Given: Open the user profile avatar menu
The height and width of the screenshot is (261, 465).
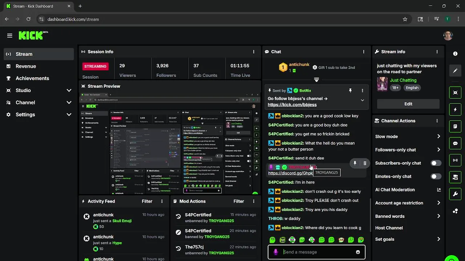Looking at the screenshot, I should tap(448, 36).
